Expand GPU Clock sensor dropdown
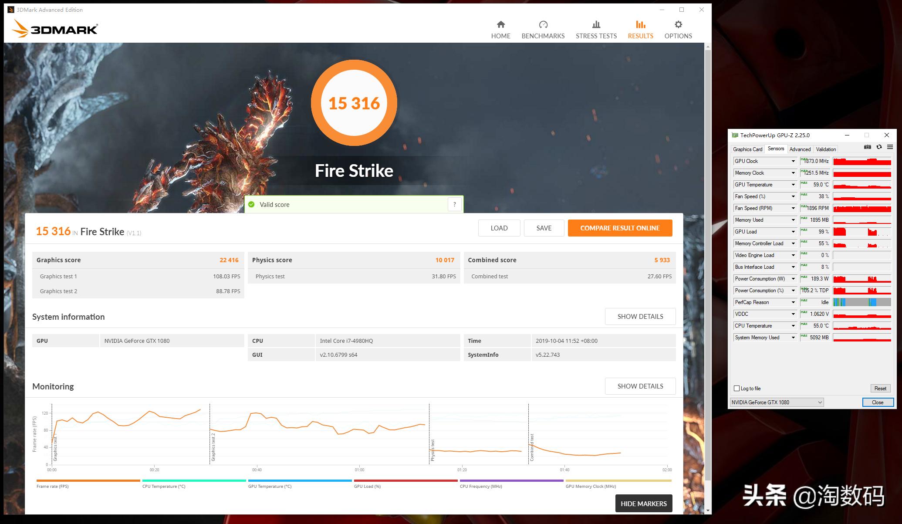Screen dimensions: 902x524 click(793, 161)
